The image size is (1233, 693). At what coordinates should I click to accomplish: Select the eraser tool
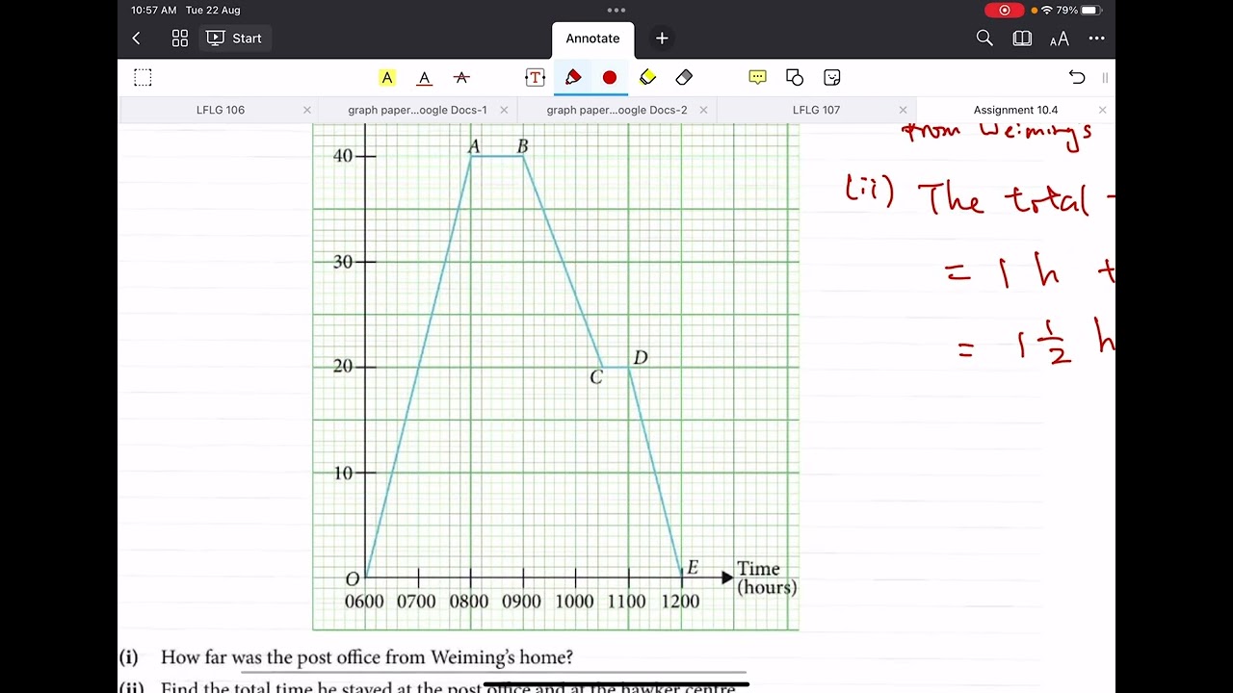(684, 78)
